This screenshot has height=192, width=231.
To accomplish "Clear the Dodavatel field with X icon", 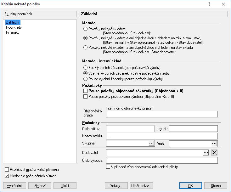I will (214, 153).
